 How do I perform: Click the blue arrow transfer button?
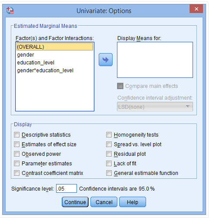tap(106, 60)
